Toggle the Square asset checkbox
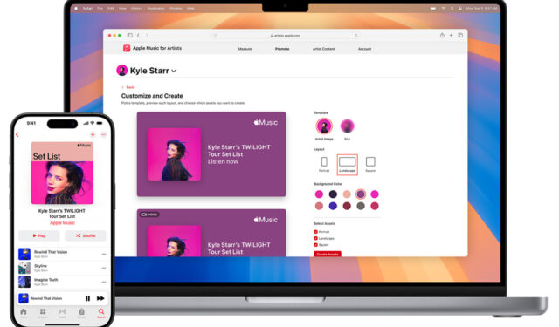The width and height of the screenshot is (559, 327). 315,244
